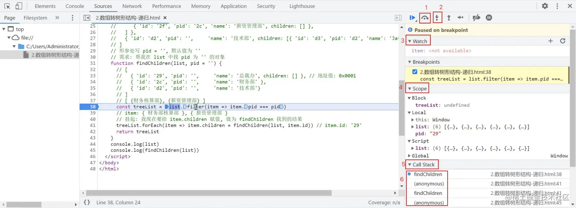Expand the Local list array
576x208 pixels.
coord(413,127)
